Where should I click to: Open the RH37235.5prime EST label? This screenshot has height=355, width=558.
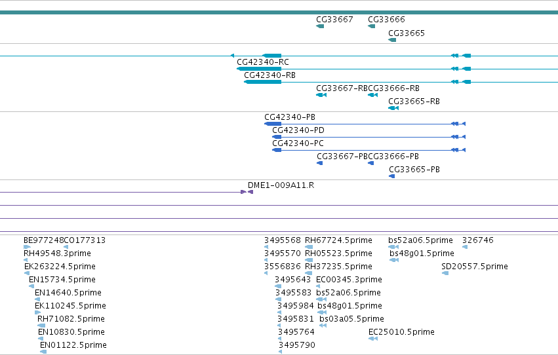coord(338,267)
